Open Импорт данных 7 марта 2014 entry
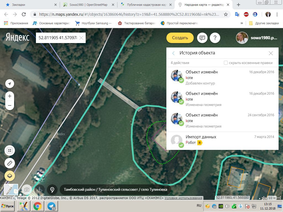 (222, 140)
